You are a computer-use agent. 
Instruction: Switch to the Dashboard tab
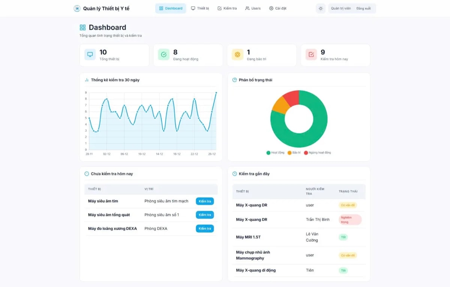[x=171, y=8]
